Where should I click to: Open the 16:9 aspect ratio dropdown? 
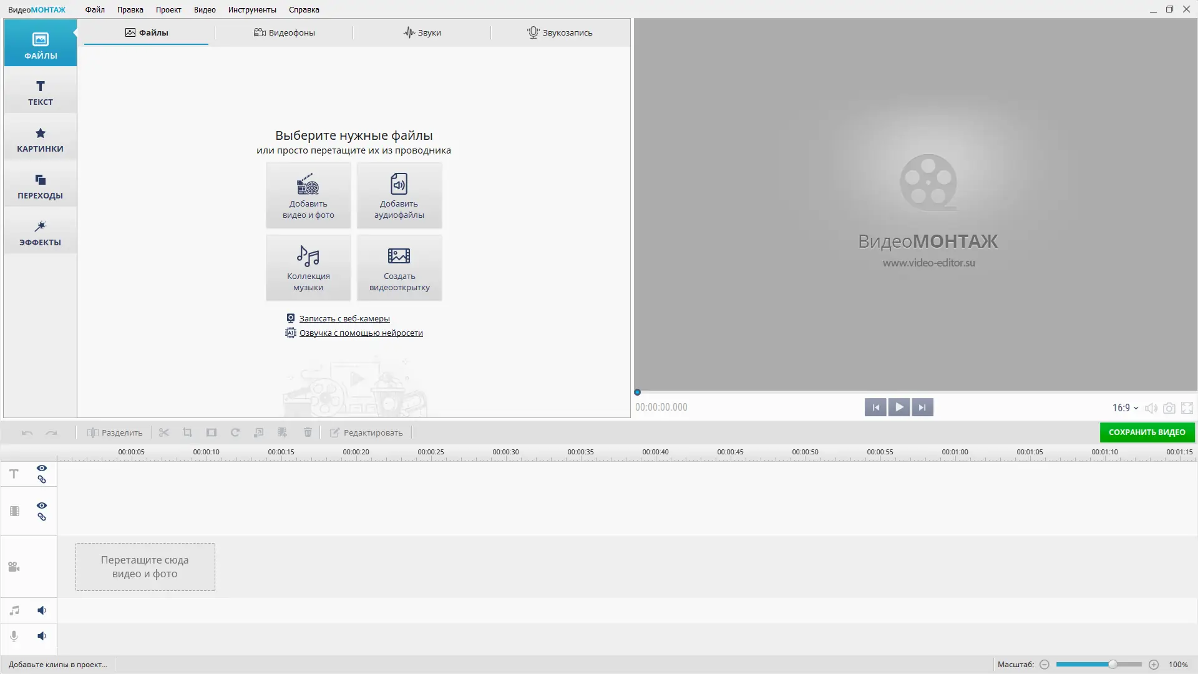tap(1125, 408)
